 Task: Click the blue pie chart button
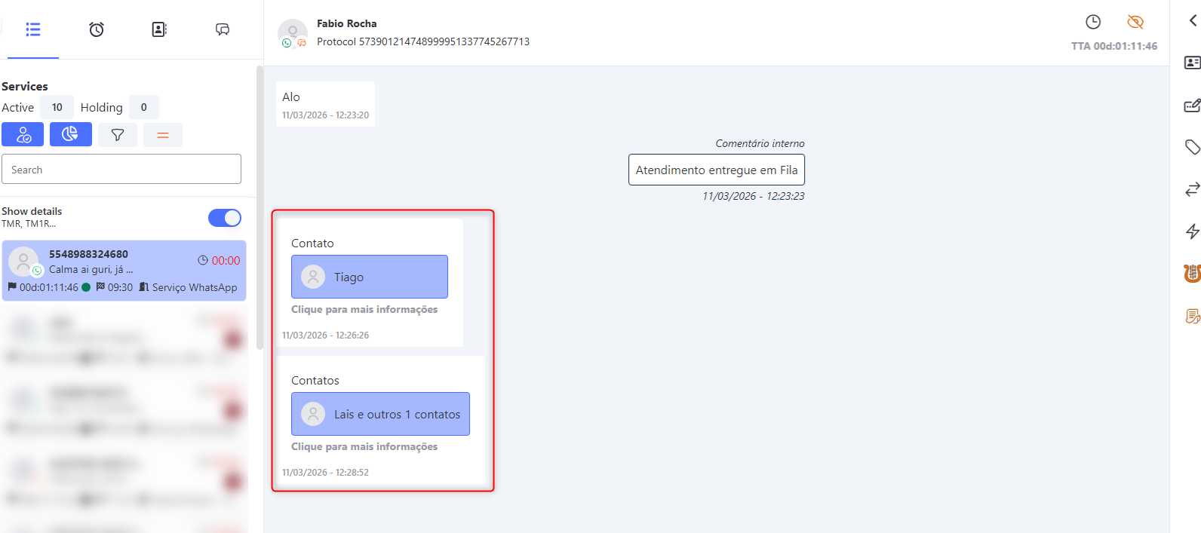pyautogui.click(x=71, y=134)
